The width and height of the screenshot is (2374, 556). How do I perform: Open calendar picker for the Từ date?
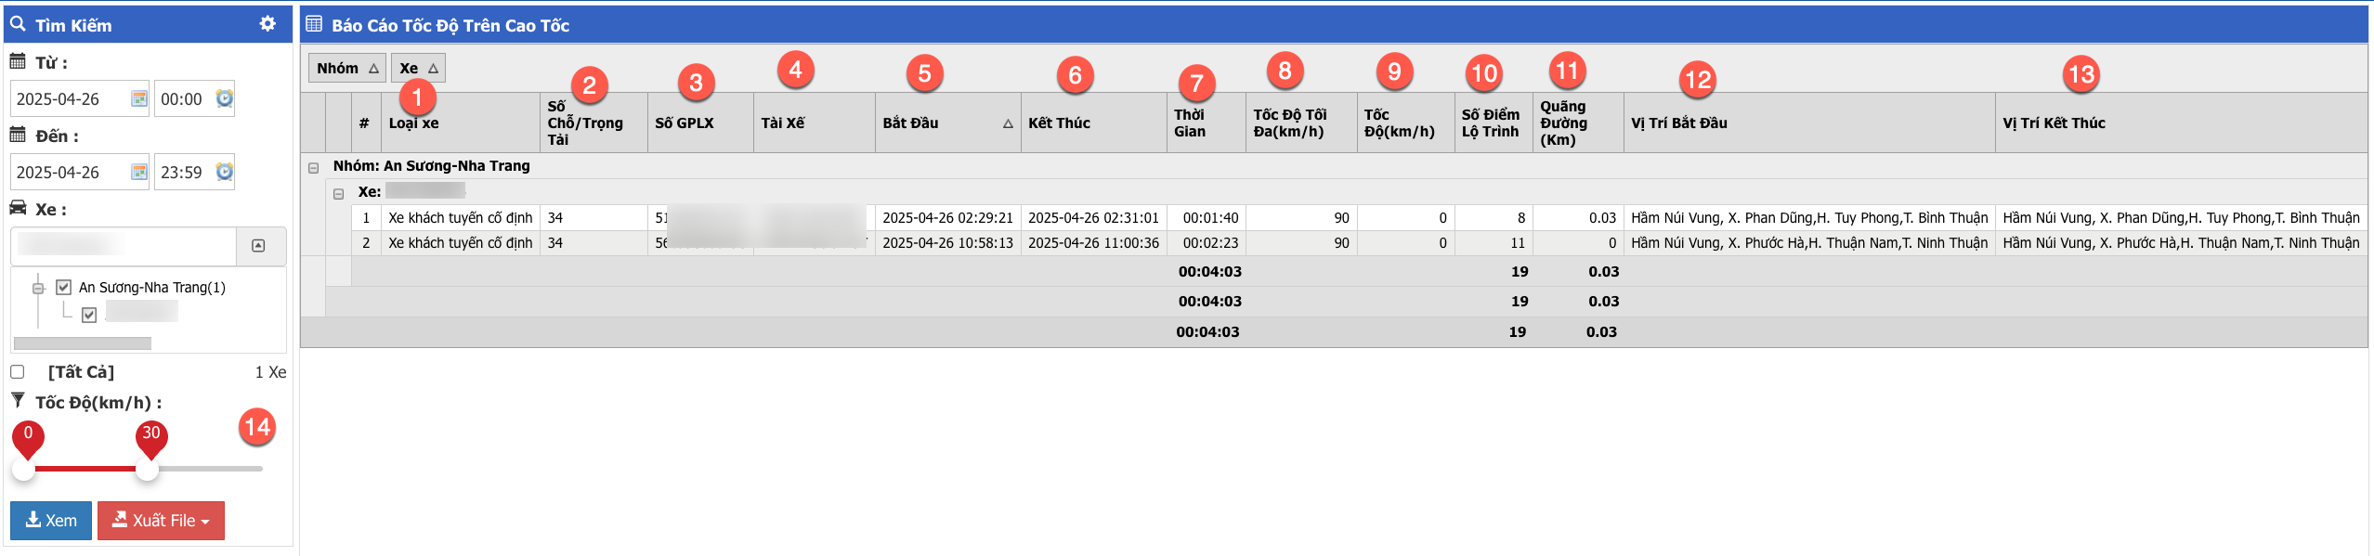pyautogui.click(x=139, y=98)
